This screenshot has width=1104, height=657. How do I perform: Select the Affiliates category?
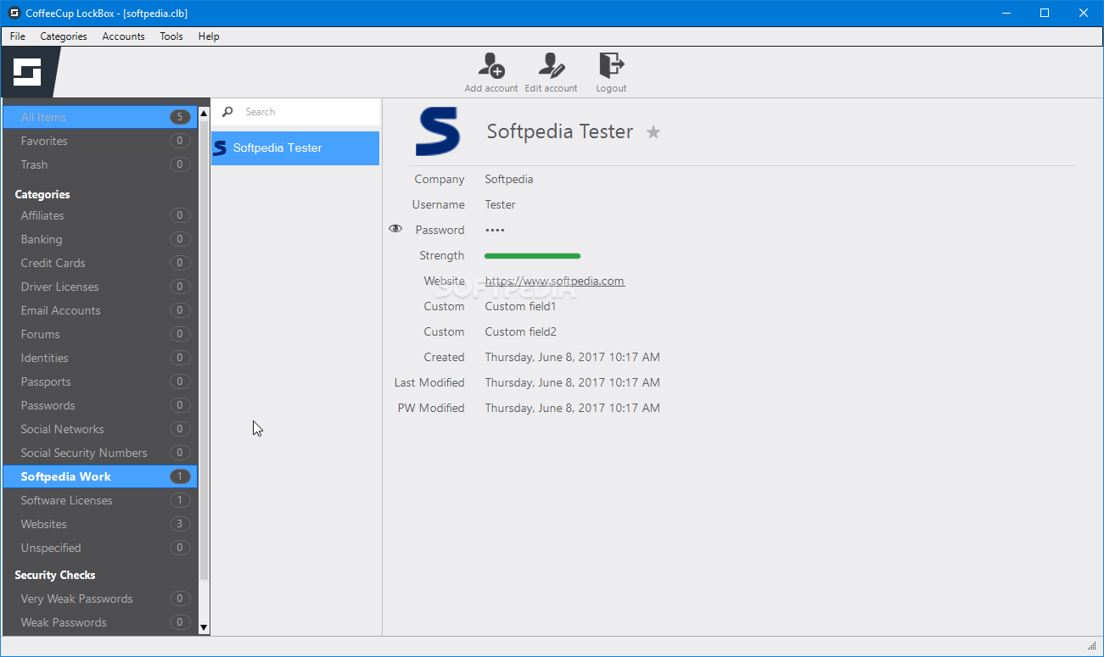[100, 215]
